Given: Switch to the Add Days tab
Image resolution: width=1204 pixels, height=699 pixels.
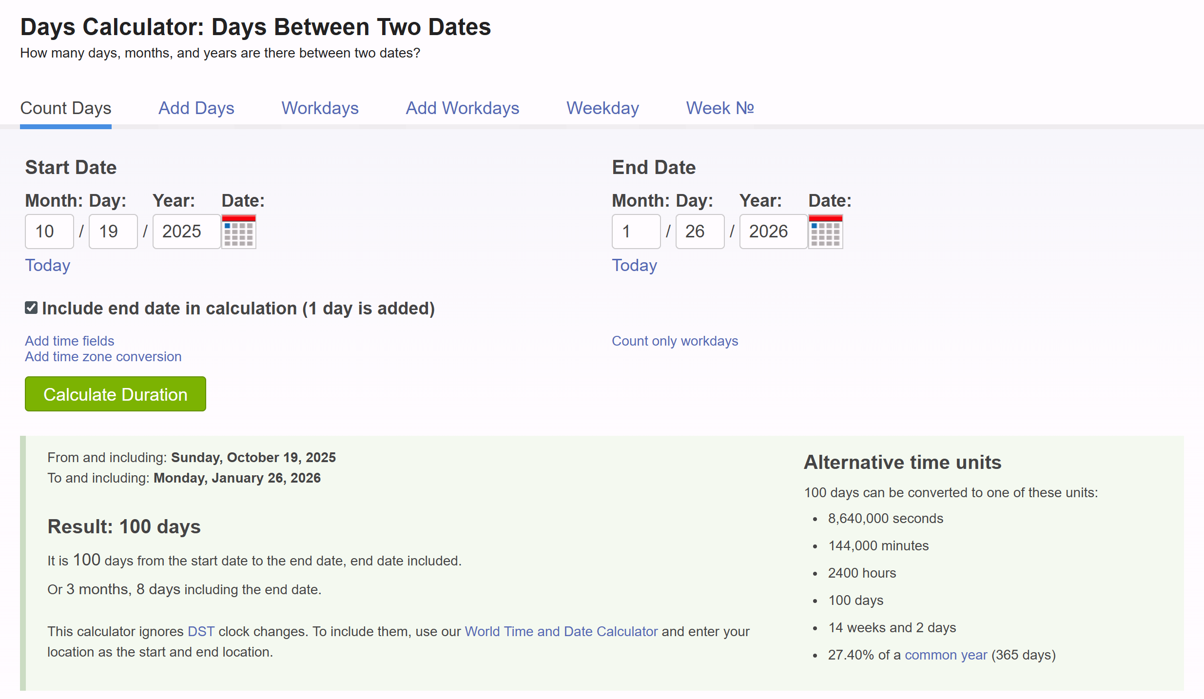Looking at the screenshot, I should (x=196, y=108).
